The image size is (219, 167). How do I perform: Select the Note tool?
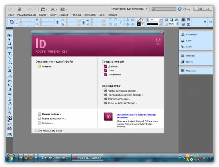(10, 99)
